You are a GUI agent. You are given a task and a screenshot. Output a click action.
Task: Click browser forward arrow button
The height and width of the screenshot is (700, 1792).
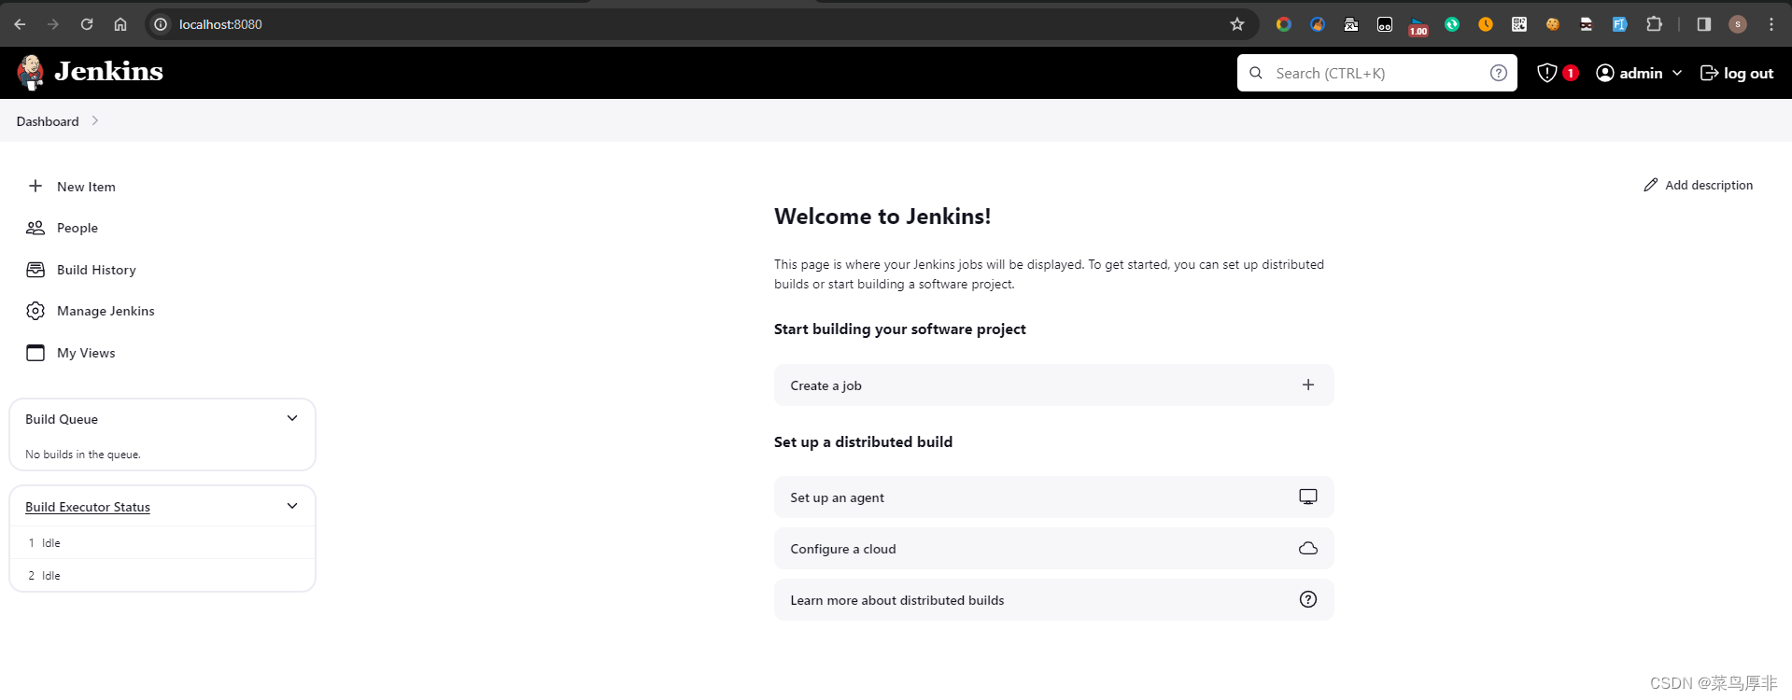click(53, 24)
